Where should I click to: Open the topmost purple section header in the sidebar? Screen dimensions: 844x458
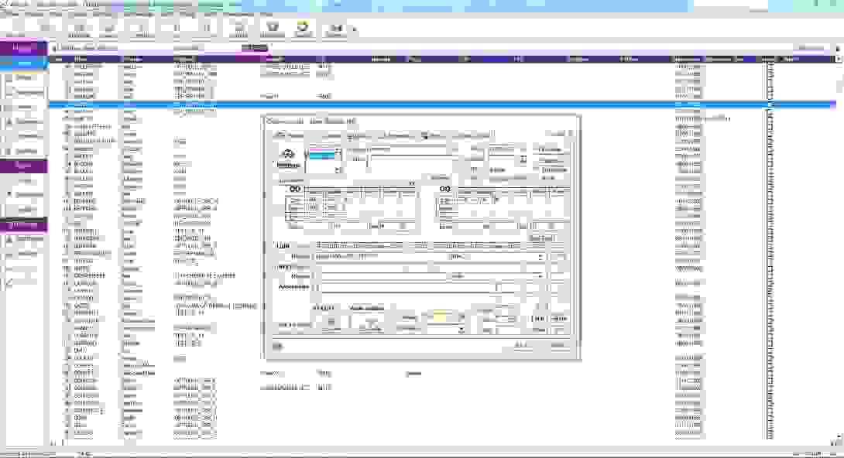coord(24,48)
